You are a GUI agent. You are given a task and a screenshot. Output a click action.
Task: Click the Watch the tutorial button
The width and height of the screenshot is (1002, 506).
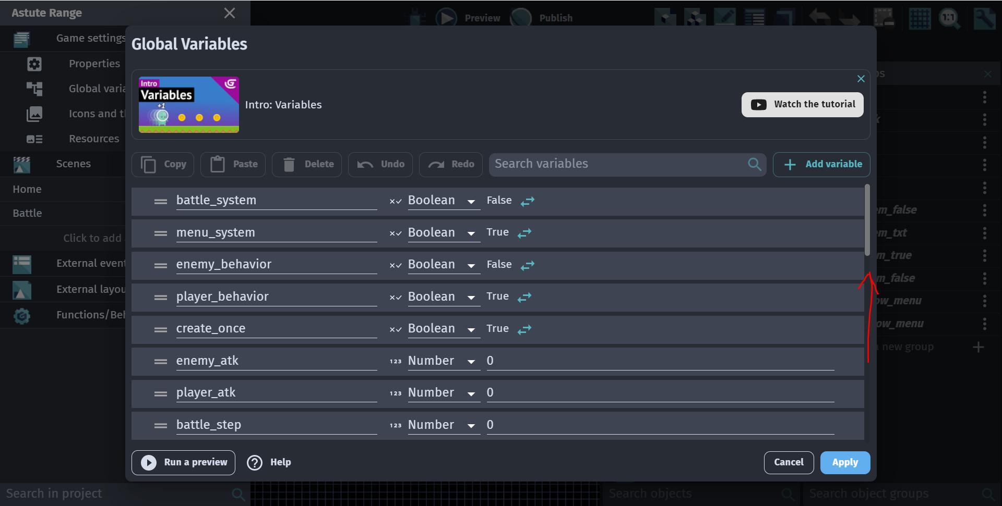pyautogui.click(x=802, y=104)
